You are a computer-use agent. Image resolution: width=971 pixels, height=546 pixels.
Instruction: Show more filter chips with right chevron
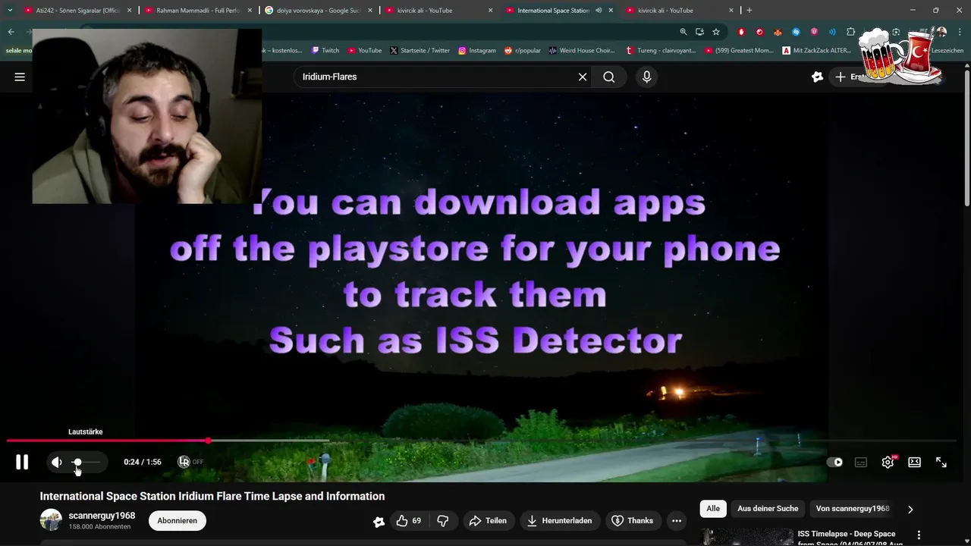click(x=910, y=510)
